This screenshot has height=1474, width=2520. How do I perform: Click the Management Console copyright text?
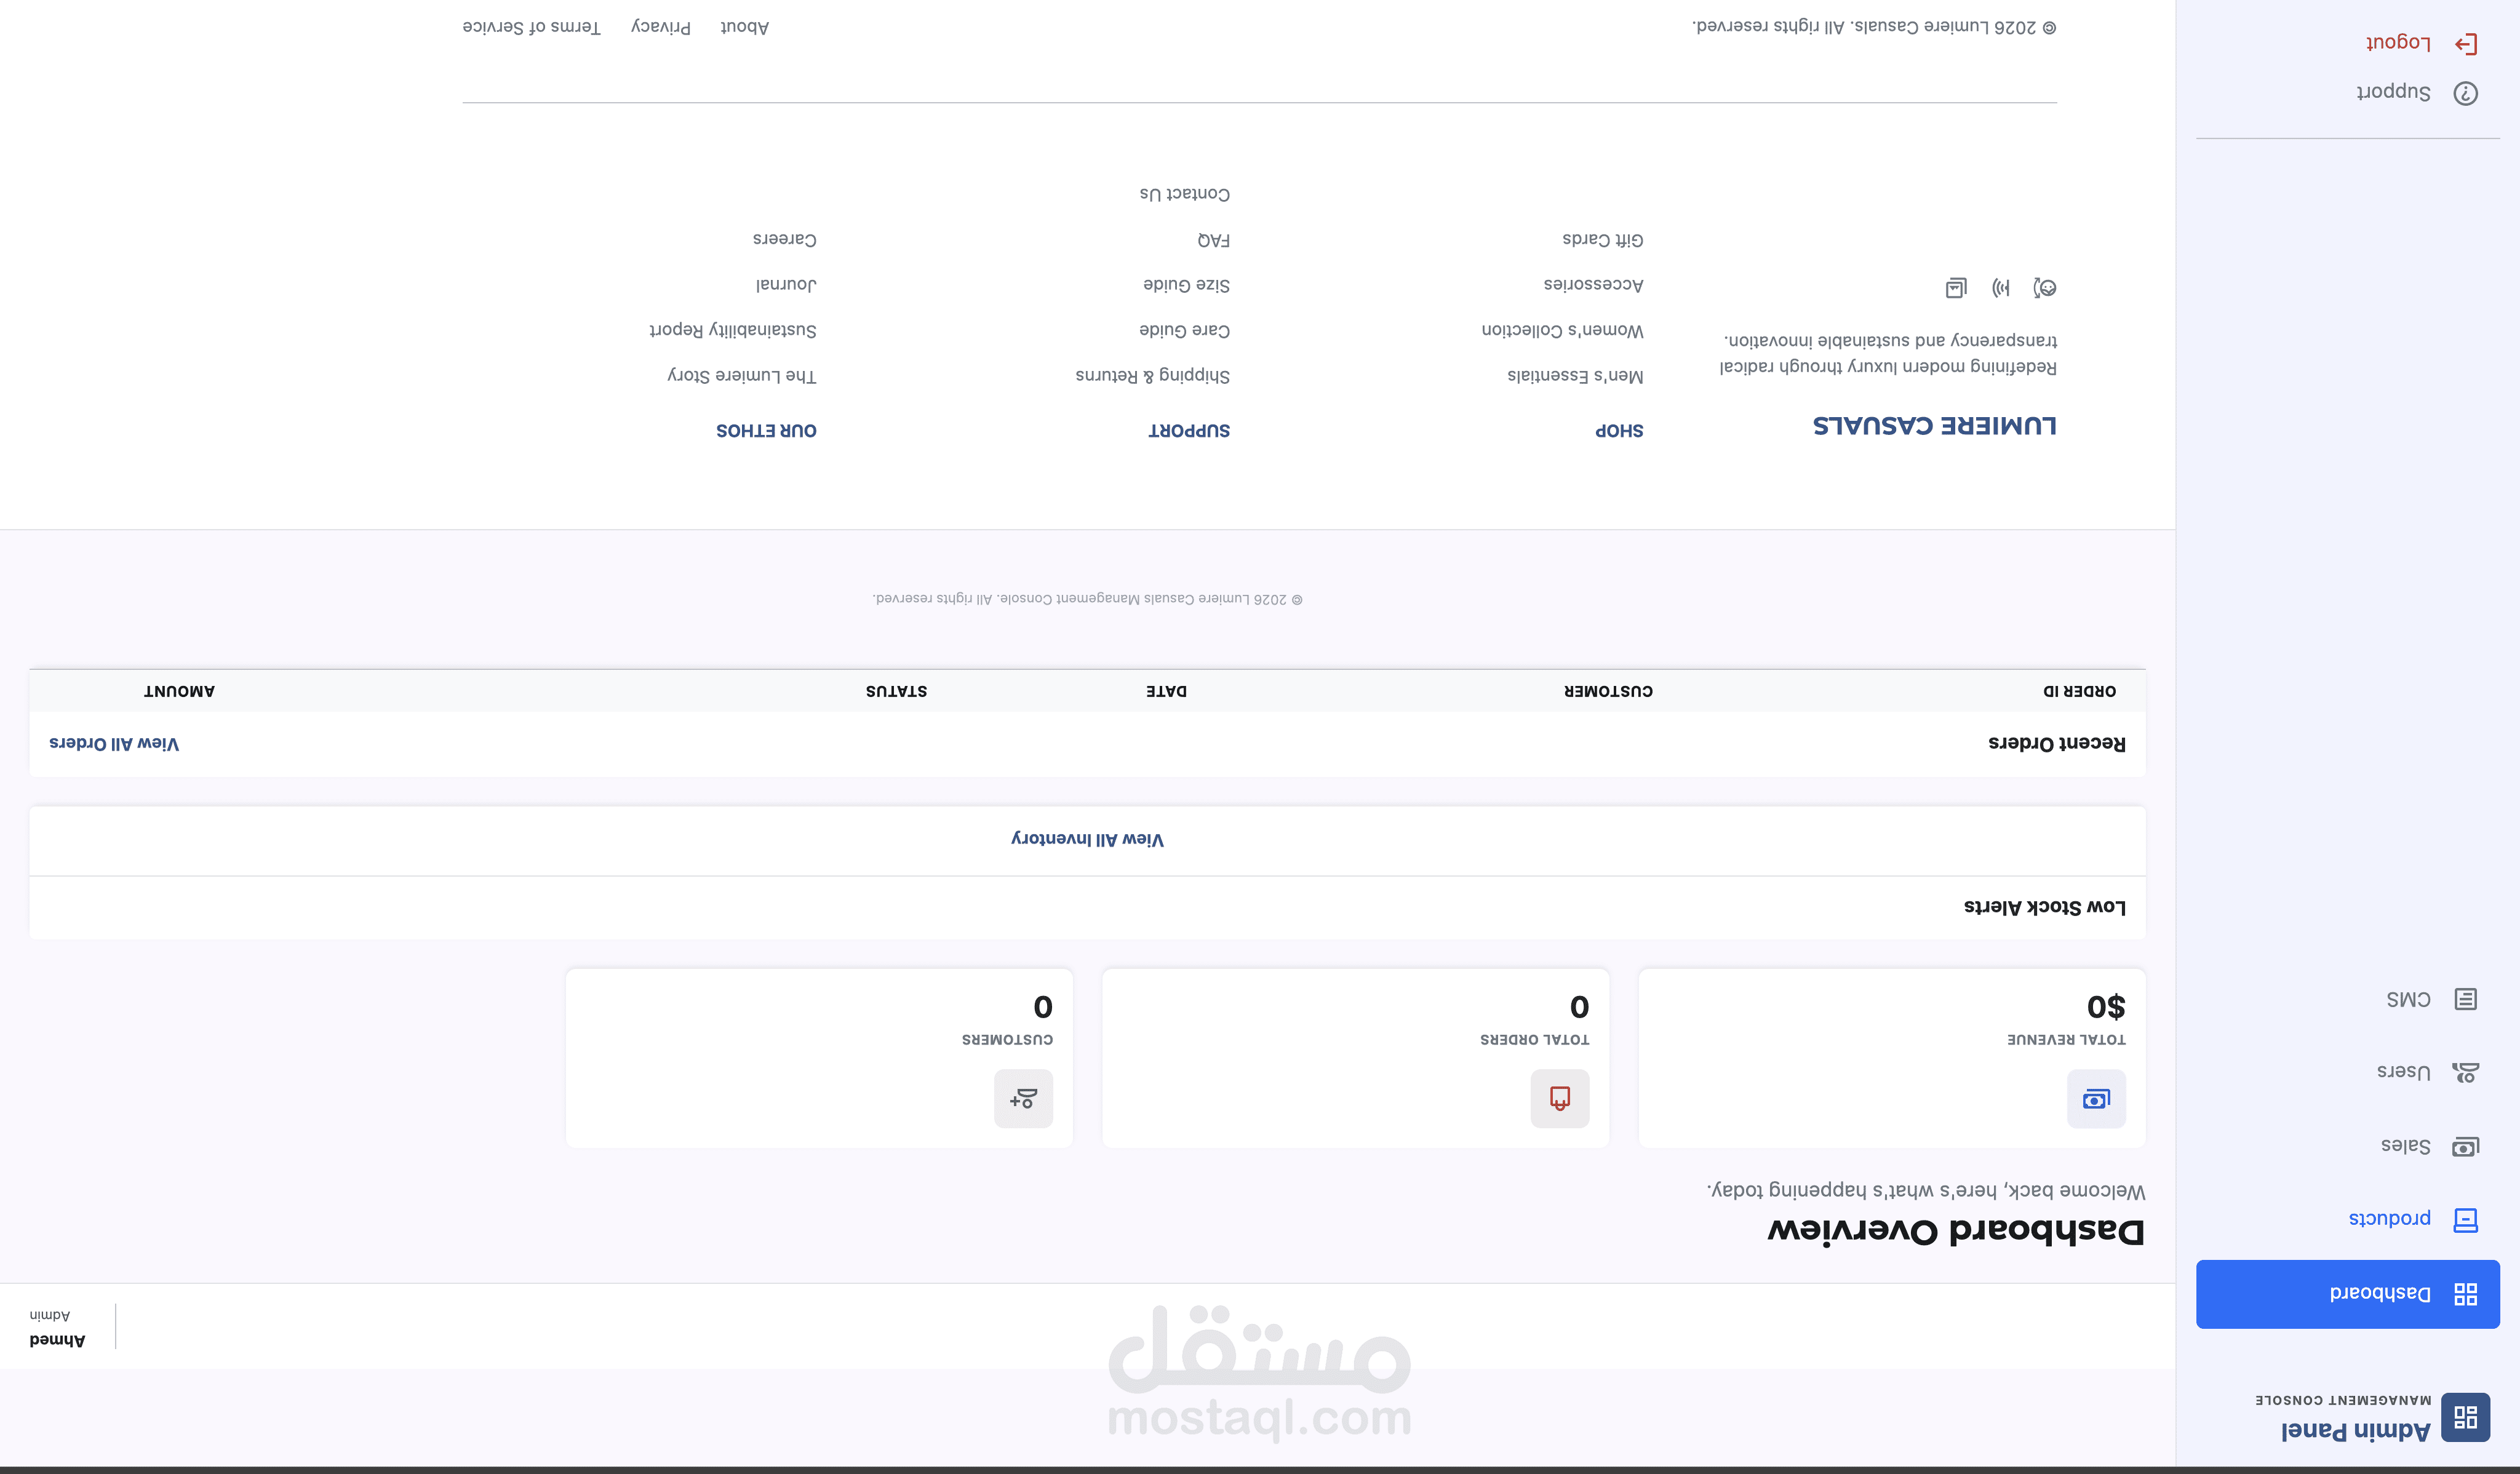click(x=1087, y=599)
